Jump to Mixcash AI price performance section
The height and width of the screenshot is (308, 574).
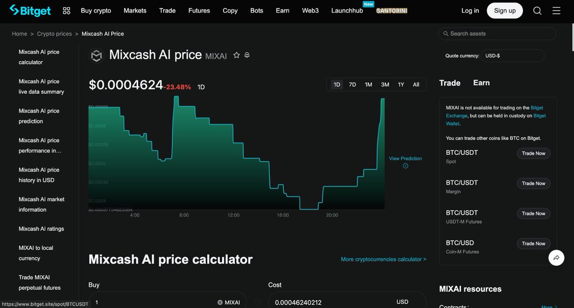(x=40, y=145)
